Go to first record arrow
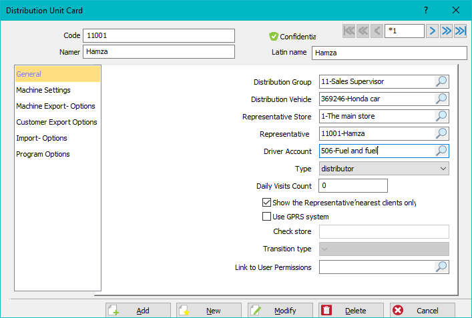Image resolution: width=472 pixels, height=318 pixels. pyautogui.click(x=349, y=31)
